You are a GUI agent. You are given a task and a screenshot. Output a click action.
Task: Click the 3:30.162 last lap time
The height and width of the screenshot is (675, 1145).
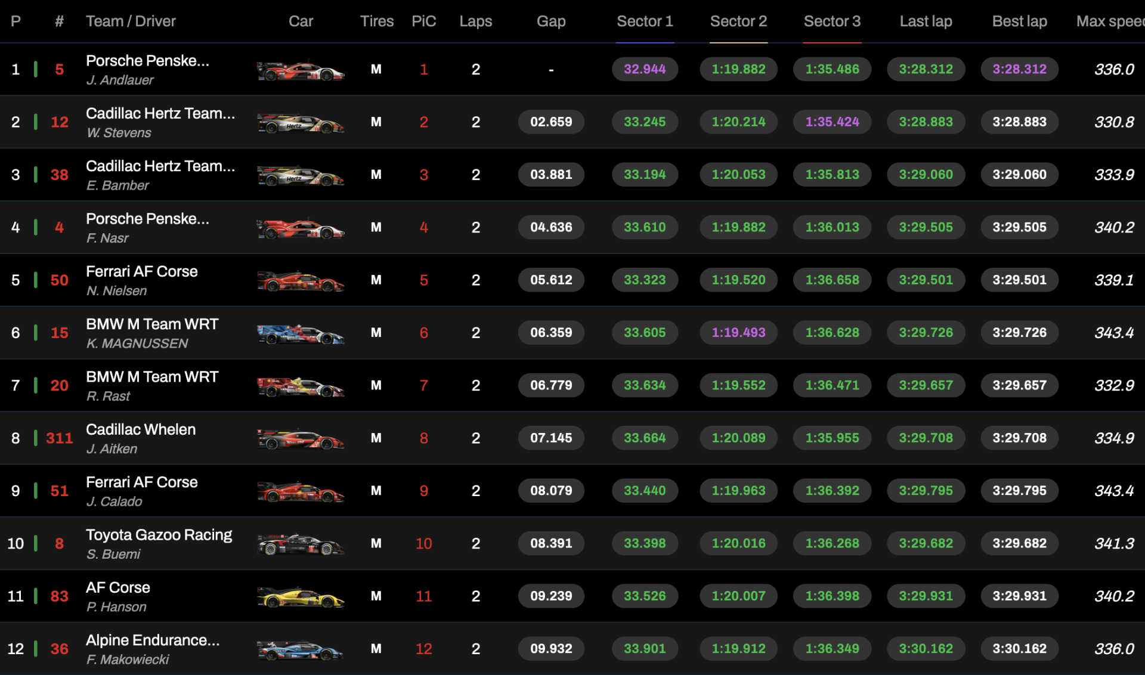click(926, 649)
